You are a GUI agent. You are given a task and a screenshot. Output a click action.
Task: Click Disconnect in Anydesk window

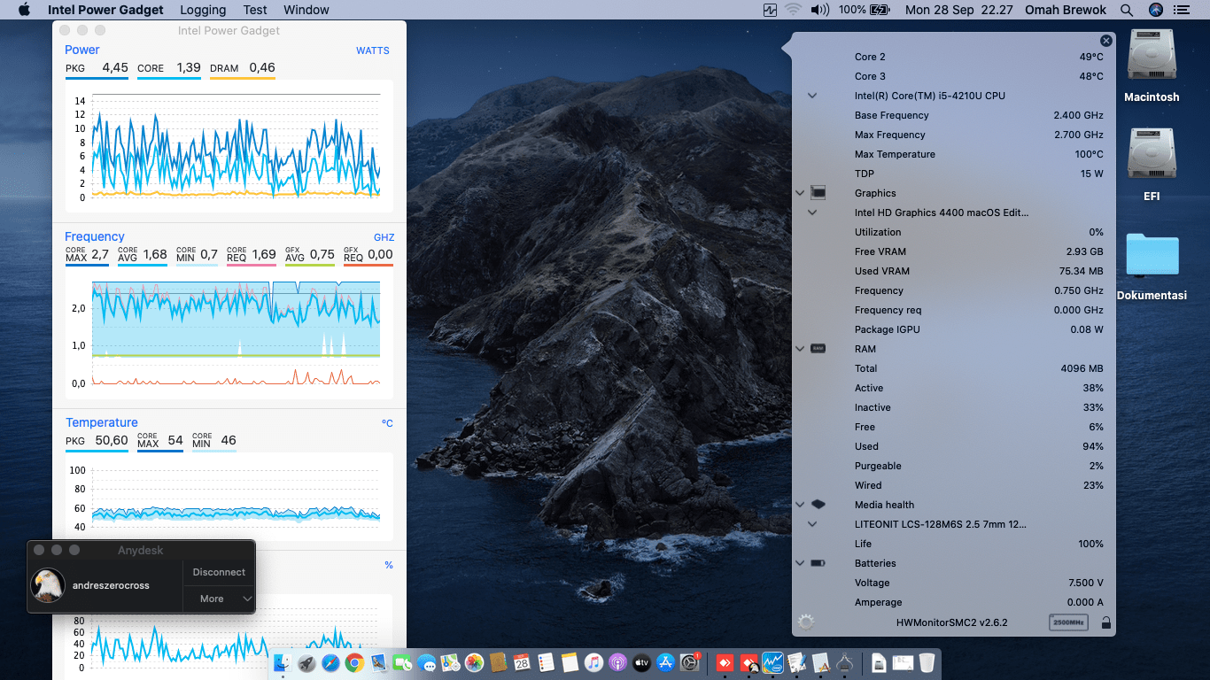219,572
